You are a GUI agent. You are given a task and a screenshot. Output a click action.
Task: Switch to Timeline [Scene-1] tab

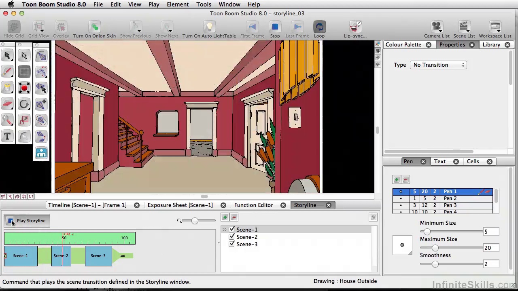pyautogui.click(x=87, y=205)
